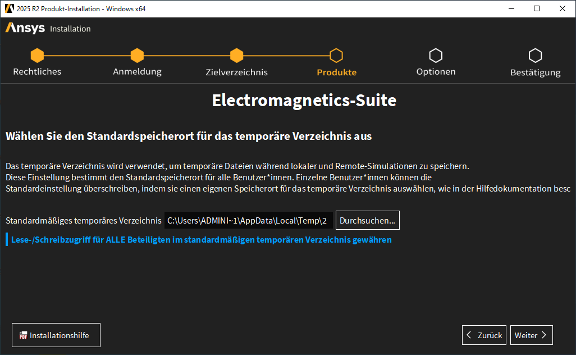Image resolution: width=576 pixels, height=355 pixels.
Task: Click the Installation text beside Ansys logo
Action: point(70,29)
